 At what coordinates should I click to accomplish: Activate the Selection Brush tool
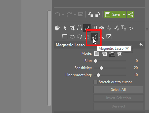109,37
